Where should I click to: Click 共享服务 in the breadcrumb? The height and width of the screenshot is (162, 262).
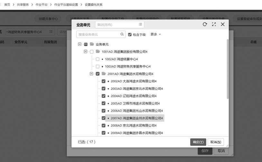[22, 5]
